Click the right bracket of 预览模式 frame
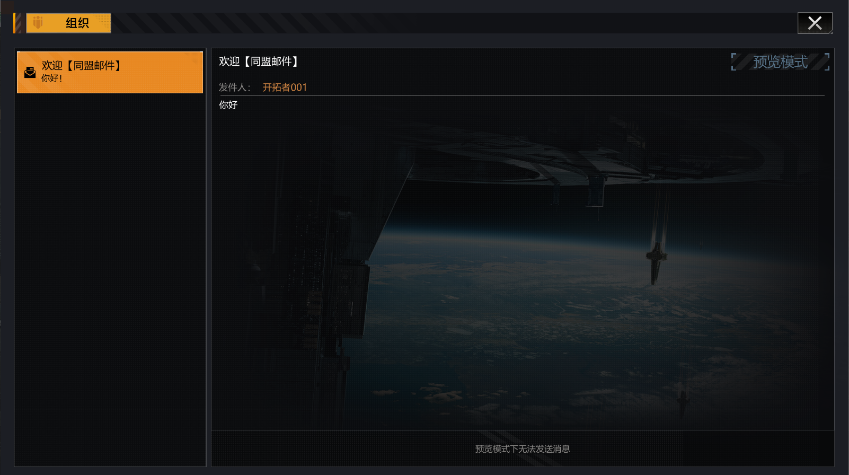849x475 pixels. coord(827,61)
